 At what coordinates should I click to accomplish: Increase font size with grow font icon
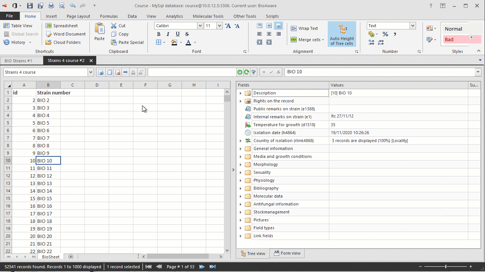coord(228,26)
